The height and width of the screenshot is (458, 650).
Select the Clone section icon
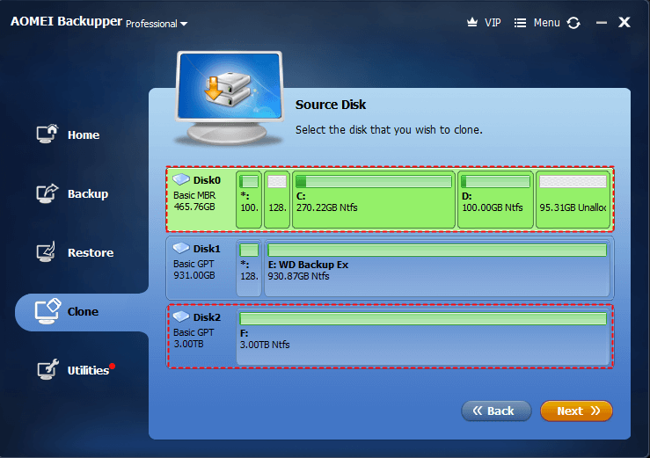click(x=47, y=311)
